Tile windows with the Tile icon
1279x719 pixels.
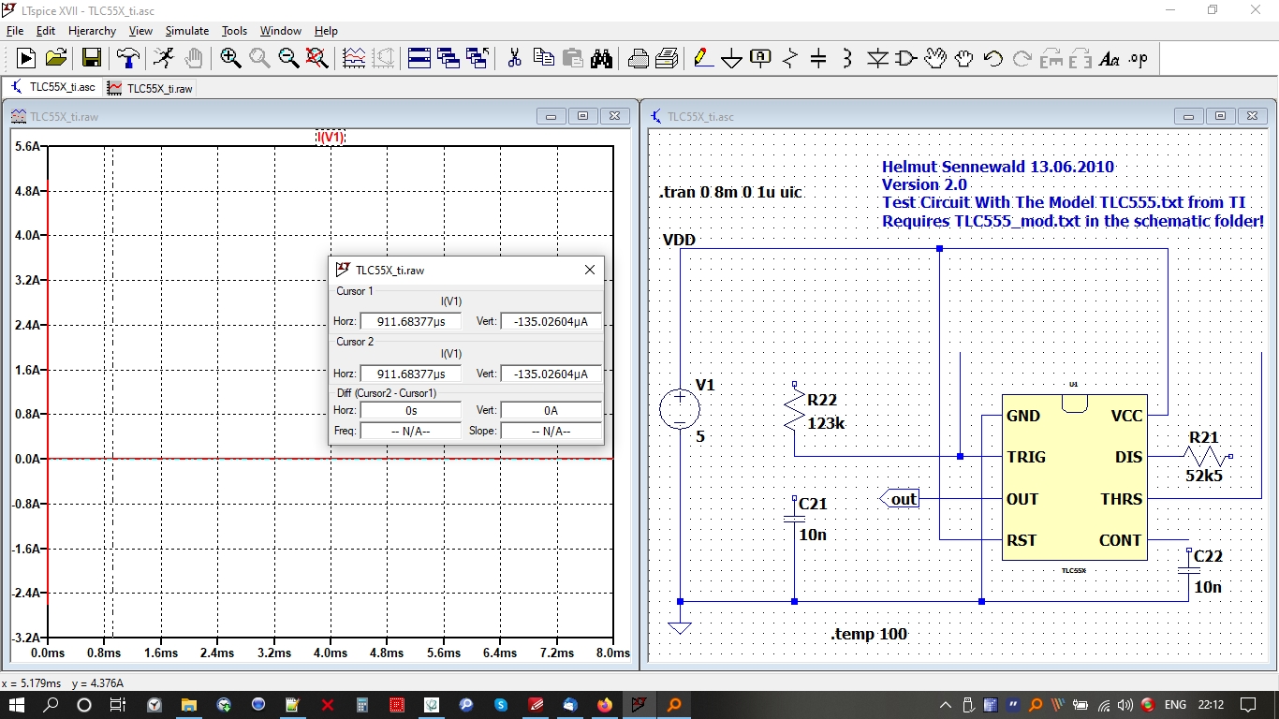click(x=419, y=58)
